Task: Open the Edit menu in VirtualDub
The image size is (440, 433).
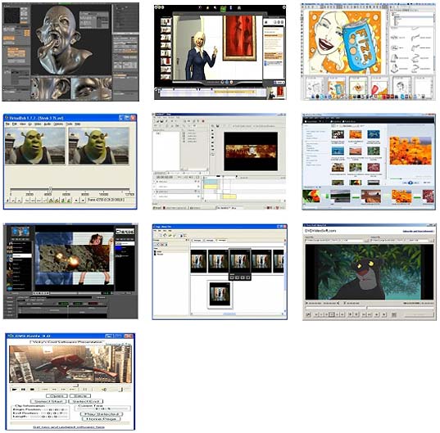Action: pos(15,124)
